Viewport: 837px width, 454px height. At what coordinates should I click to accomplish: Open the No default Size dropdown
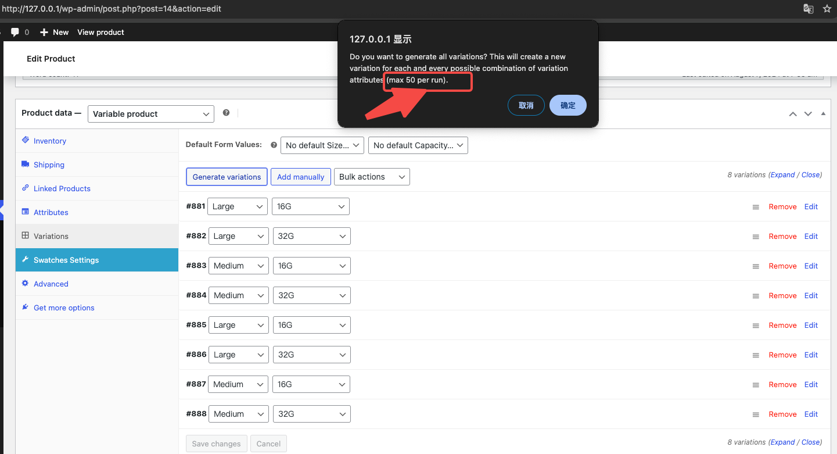pos(322,145)
